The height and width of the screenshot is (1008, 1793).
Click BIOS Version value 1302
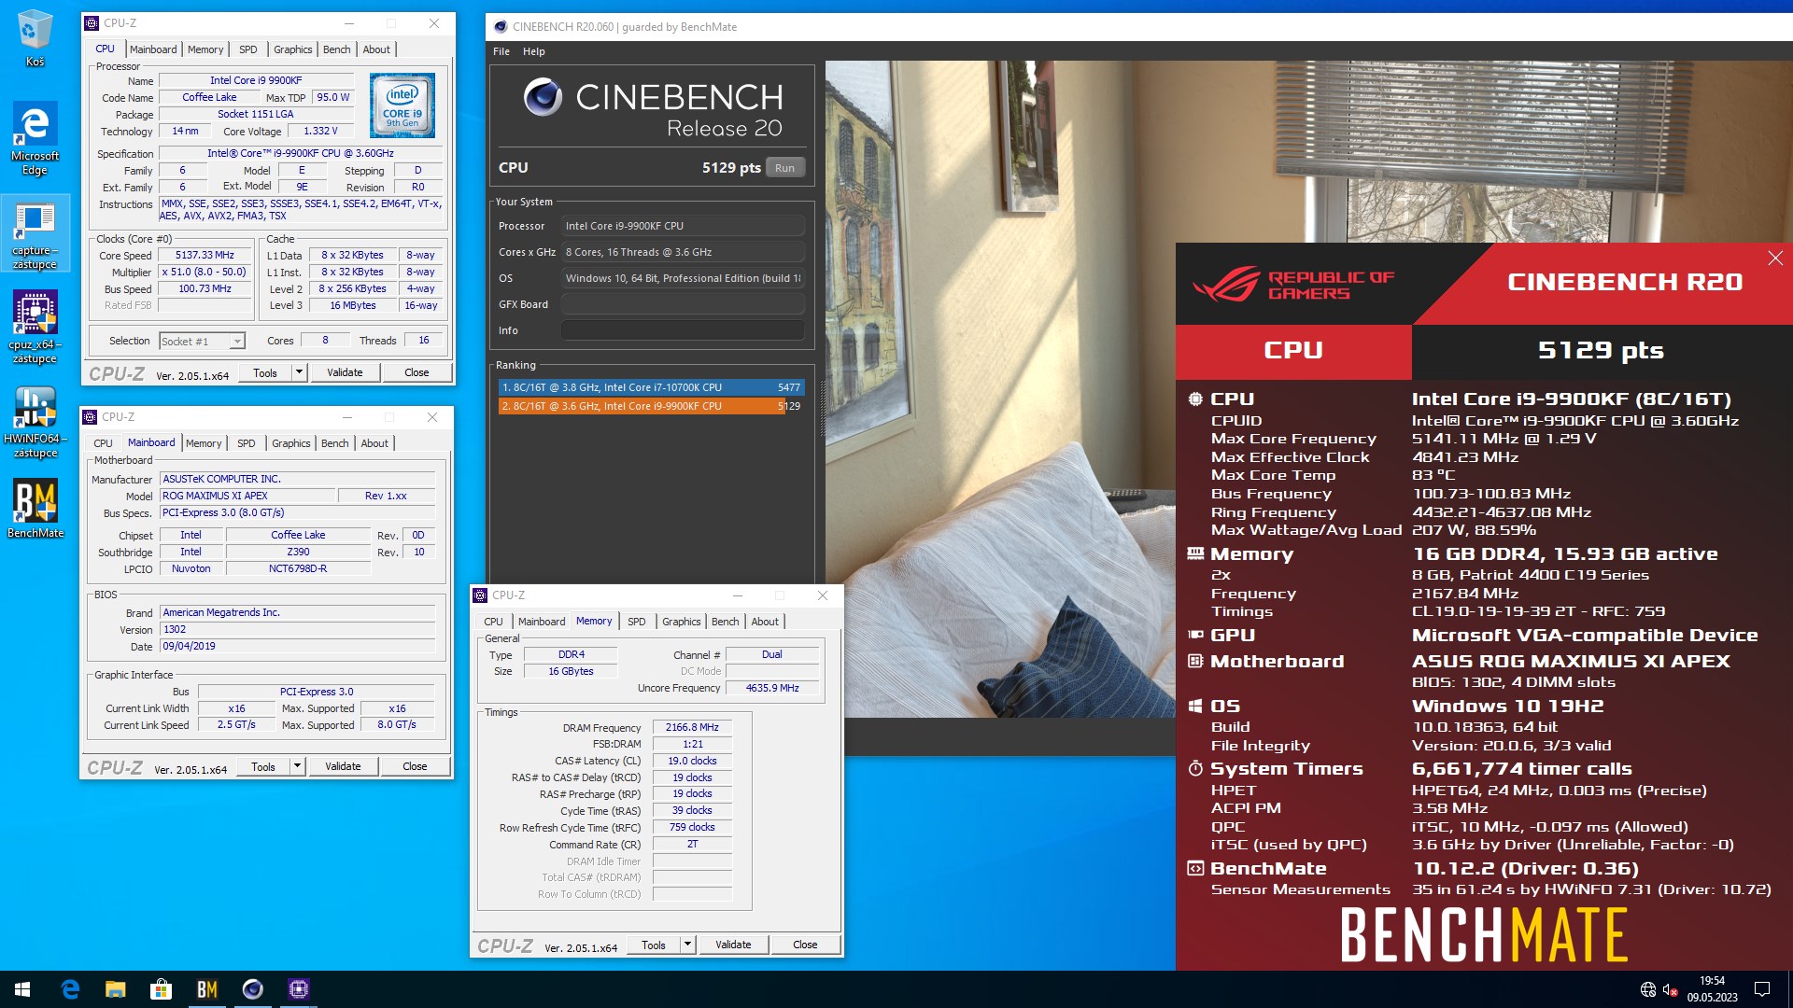coord(297,630)
